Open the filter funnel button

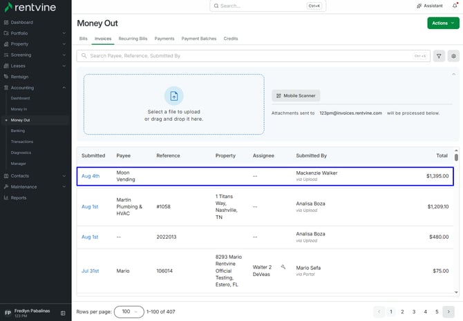coord(439,56)
